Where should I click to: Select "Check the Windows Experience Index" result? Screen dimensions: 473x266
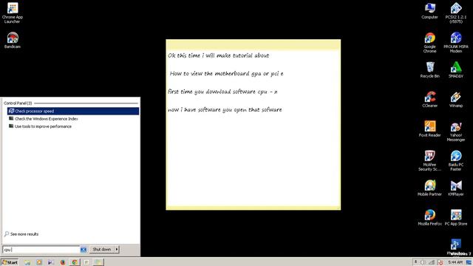point(73,119)
